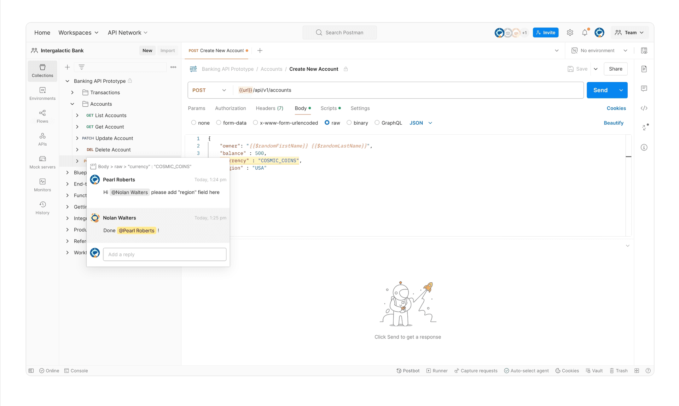This screenshot has width=679, height=406.
Task: Select the GraphQL body type
Action: click(x=377, y=123)
